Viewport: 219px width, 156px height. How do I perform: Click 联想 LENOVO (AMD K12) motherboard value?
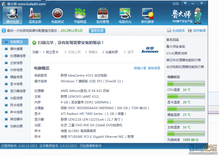tap(80, 97)
